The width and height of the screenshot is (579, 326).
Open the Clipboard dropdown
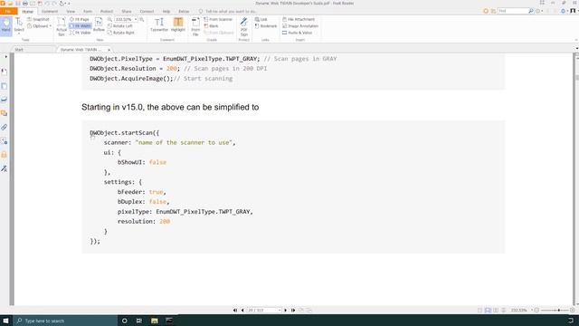(x=39, y=26)
